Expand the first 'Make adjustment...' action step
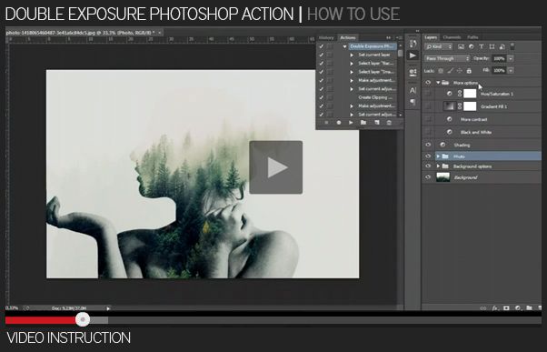547x352 pixels. pos(352,80)
